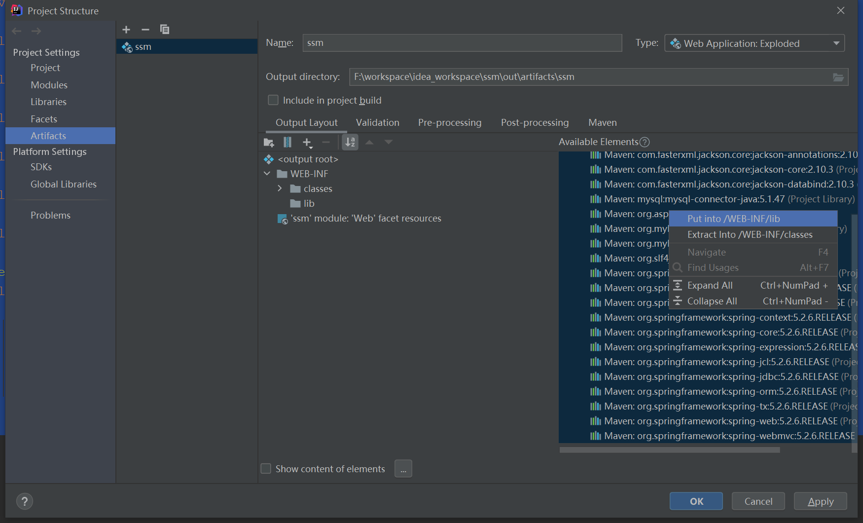The height and width of the screenshot is (523, 863).
Task: Click the help question mark button
Action: pos(25,501)
